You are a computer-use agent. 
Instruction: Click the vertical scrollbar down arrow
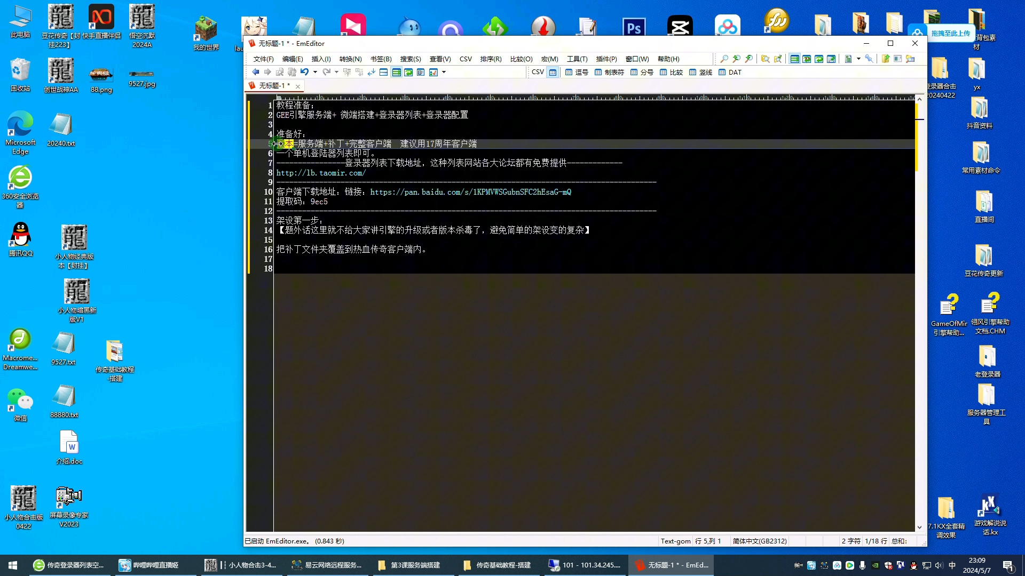[x=919, y=527]
